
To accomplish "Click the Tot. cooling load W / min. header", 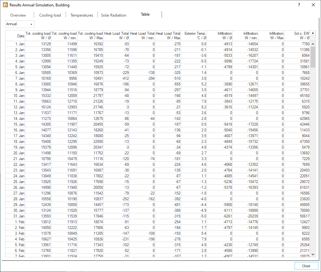I will click(x=64, y=36).
